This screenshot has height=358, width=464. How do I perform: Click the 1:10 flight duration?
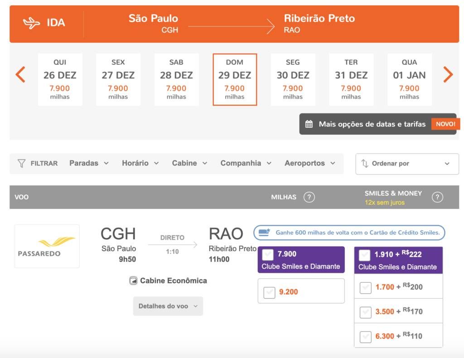pyautogui.click(x=172, y=252)
